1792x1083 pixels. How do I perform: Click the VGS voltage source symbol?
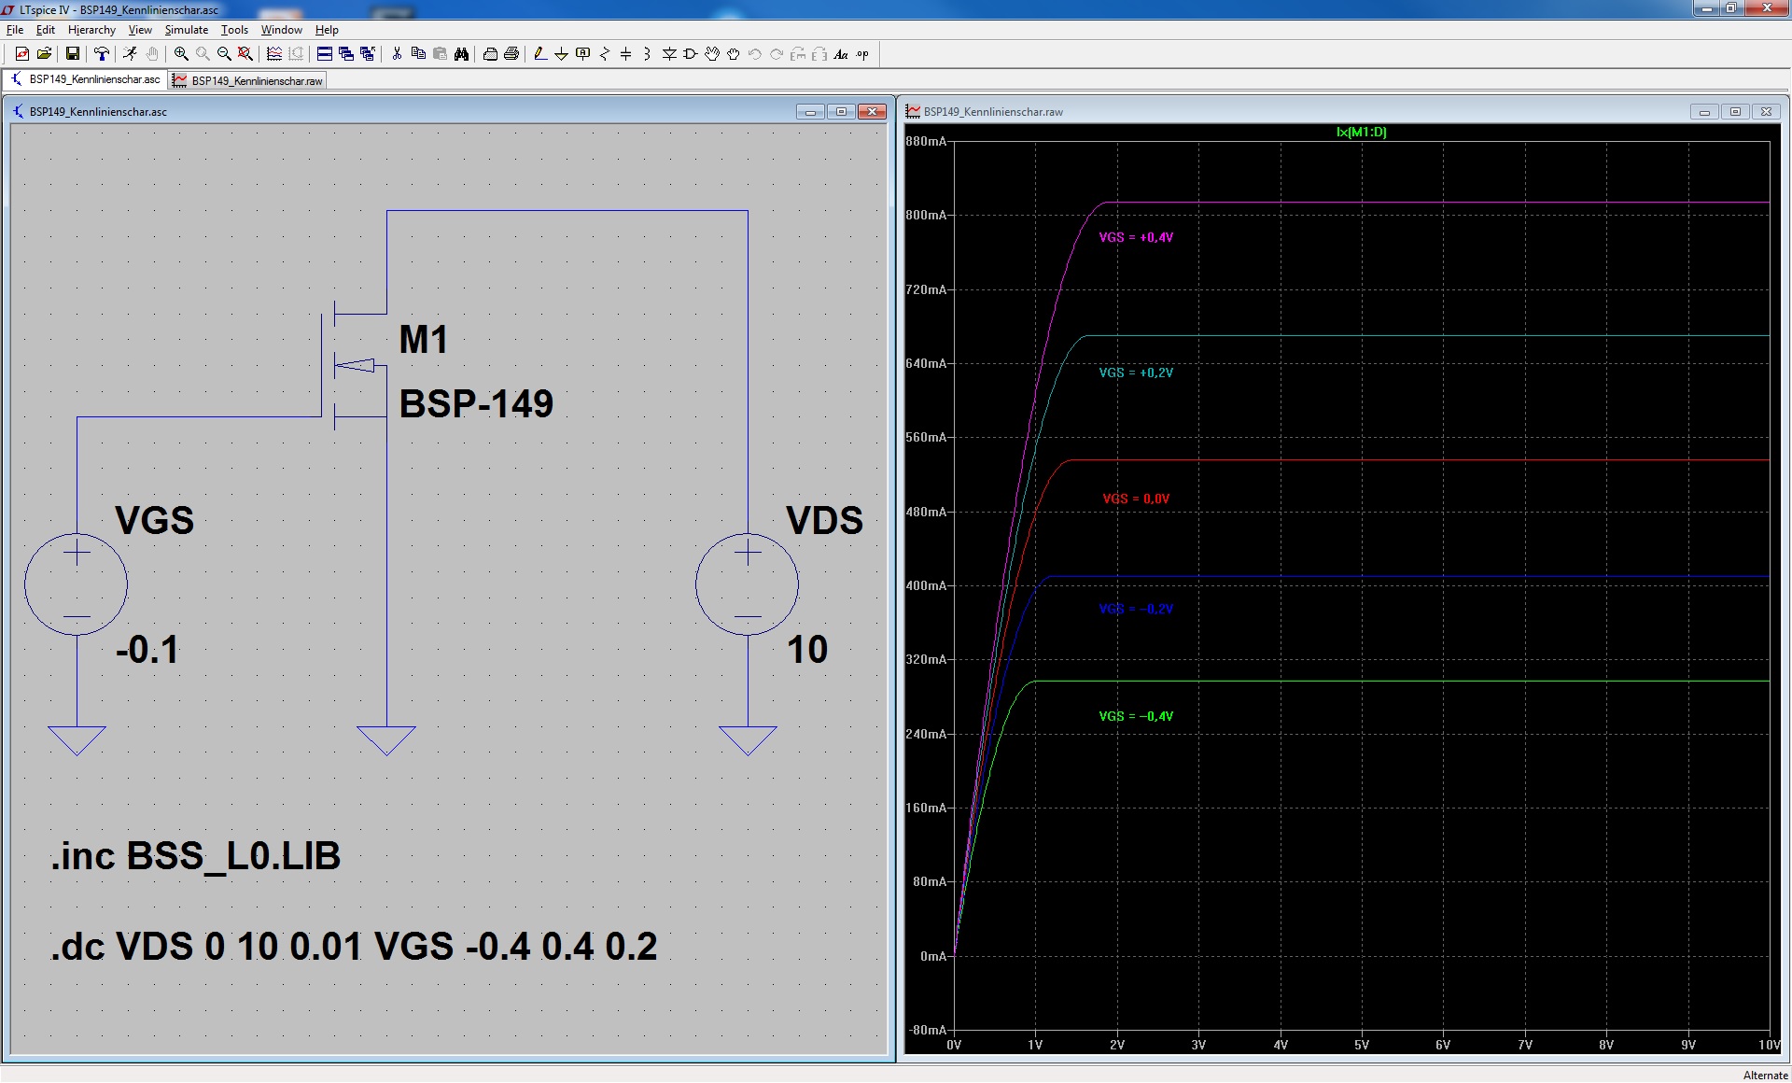tap(77, 584)
